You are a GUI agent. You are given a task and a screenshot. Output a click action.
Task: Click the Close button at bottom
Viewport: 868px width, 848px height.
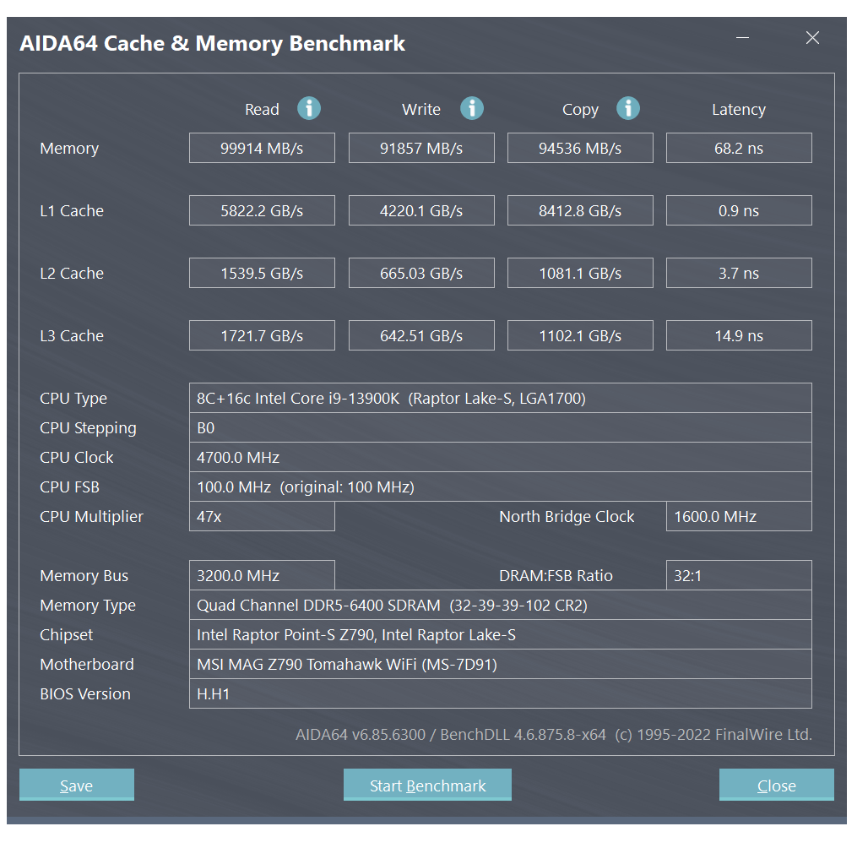777,785
